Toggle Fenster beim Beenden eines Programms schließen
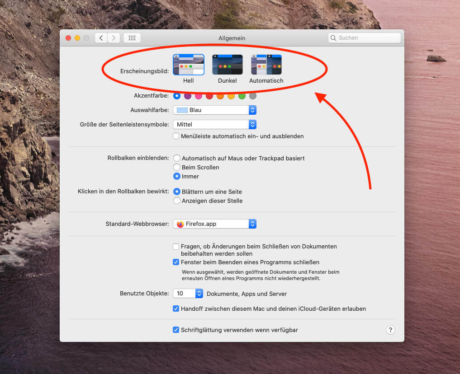This screenshot has width=460, height=374. click(176, 262)
